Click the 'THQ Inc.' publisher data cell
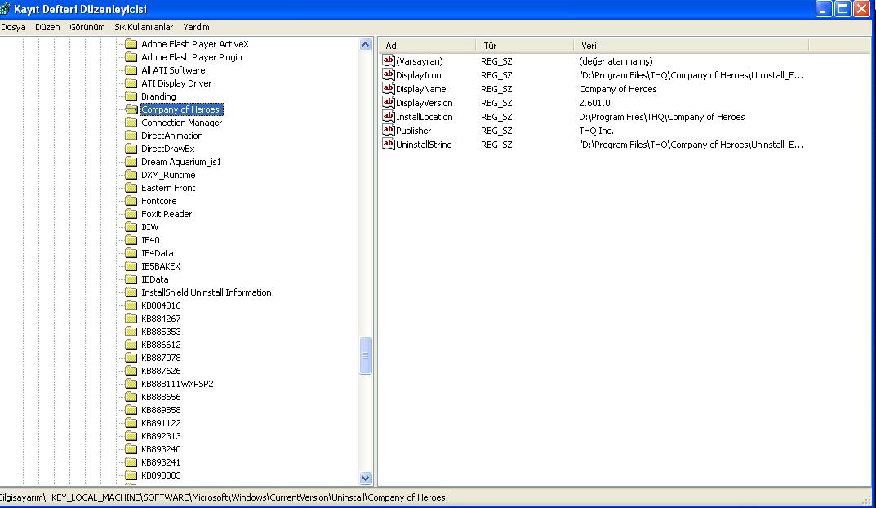Viewport: 876px width, 508px height. pos(596,131)
